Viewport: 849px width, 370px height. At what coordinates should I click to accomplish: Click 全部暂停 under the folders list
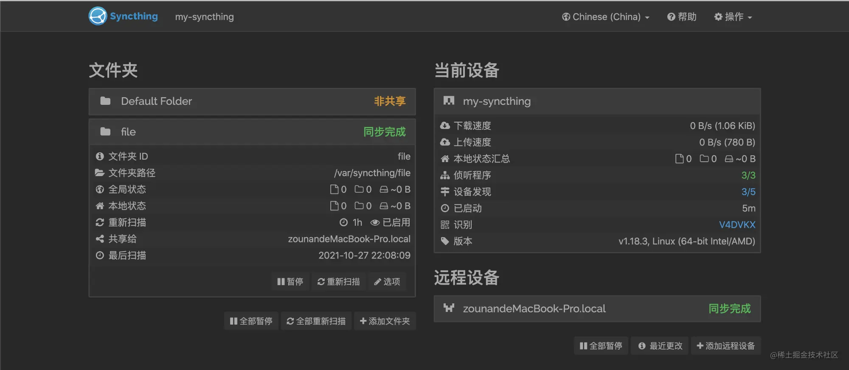point(251,321)
